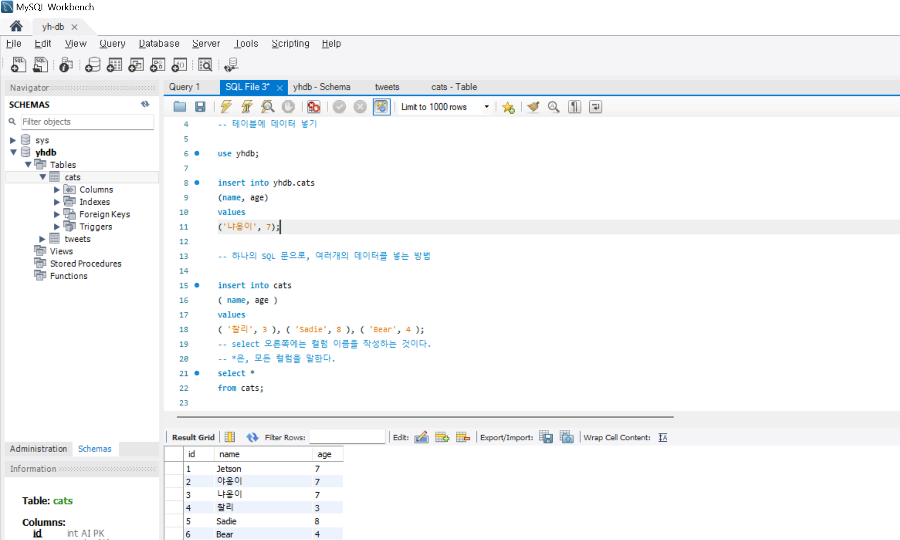Rollback the current transaction
The width and height of the screenshot is (900, 540).
point(360,106)
